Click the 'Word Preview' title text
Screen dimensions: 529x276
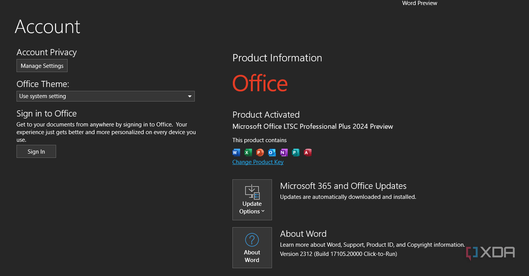point(420,3)
